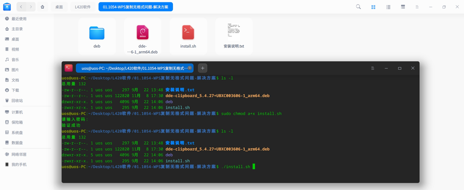Viewport: 464px width, 190px height.
Task: Restore the file manager window
Action: click(444, 7)
